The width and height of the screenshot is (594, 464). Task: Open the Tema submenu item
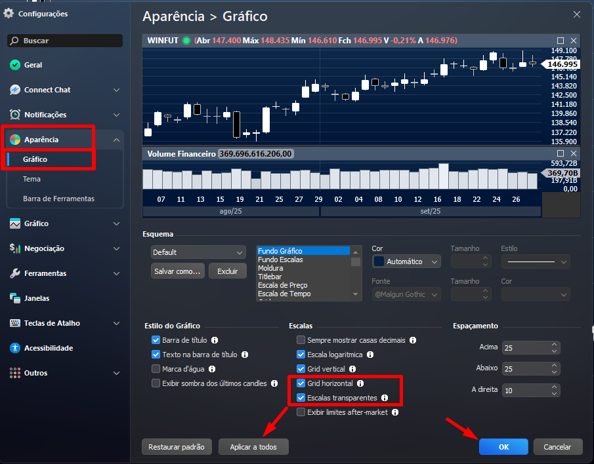point(32,179)
